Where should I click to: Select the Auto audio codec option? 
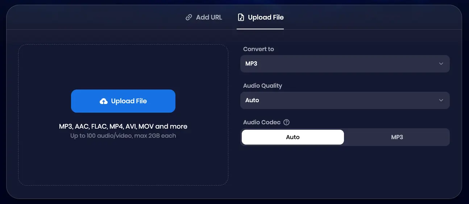(292, 137)
